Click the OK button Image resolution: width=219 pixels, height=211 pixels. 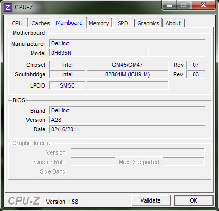(194, 200)
